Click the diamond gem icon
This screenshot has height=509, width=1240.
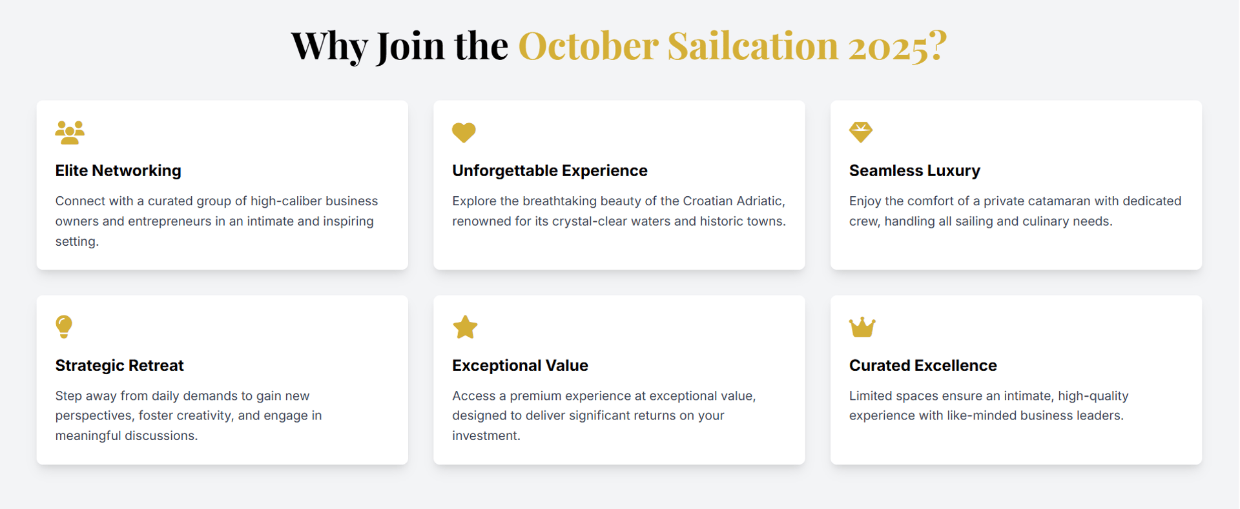click(x=861, y=132)
